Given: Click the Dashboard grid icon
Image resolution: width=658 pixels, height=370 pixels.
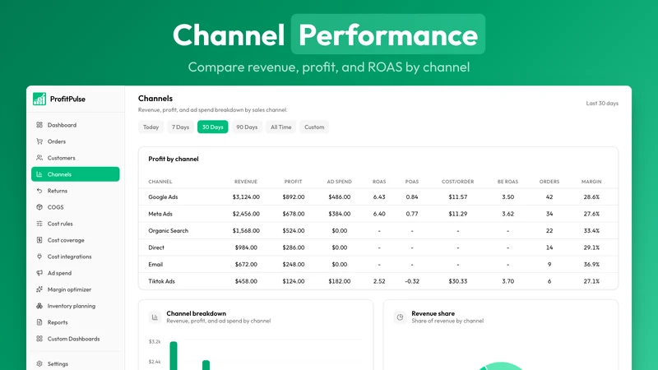Looking at the screenshot, I should click(x=39, y=125).
